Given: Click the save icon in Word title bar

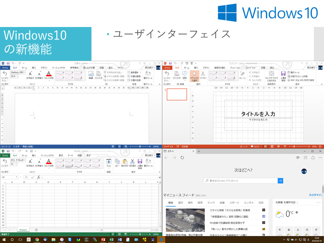Looking at the screenshot, I should [8, 63].
